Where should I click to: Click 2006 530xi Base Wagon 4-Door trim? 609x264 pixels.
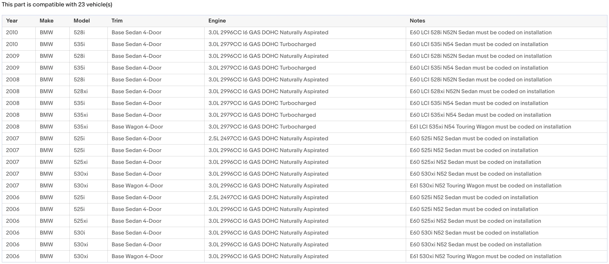(x=137, y=256)
